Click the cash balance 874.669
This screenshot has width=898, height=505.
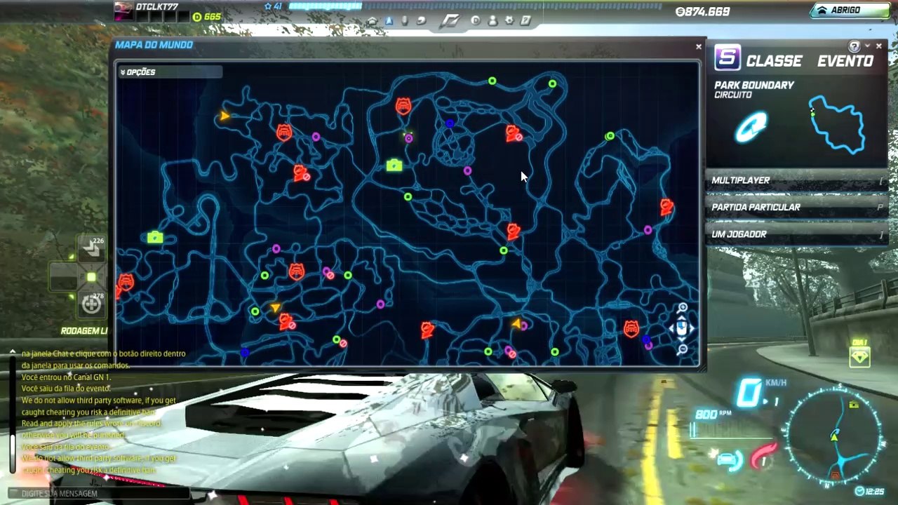pos(702,12)
